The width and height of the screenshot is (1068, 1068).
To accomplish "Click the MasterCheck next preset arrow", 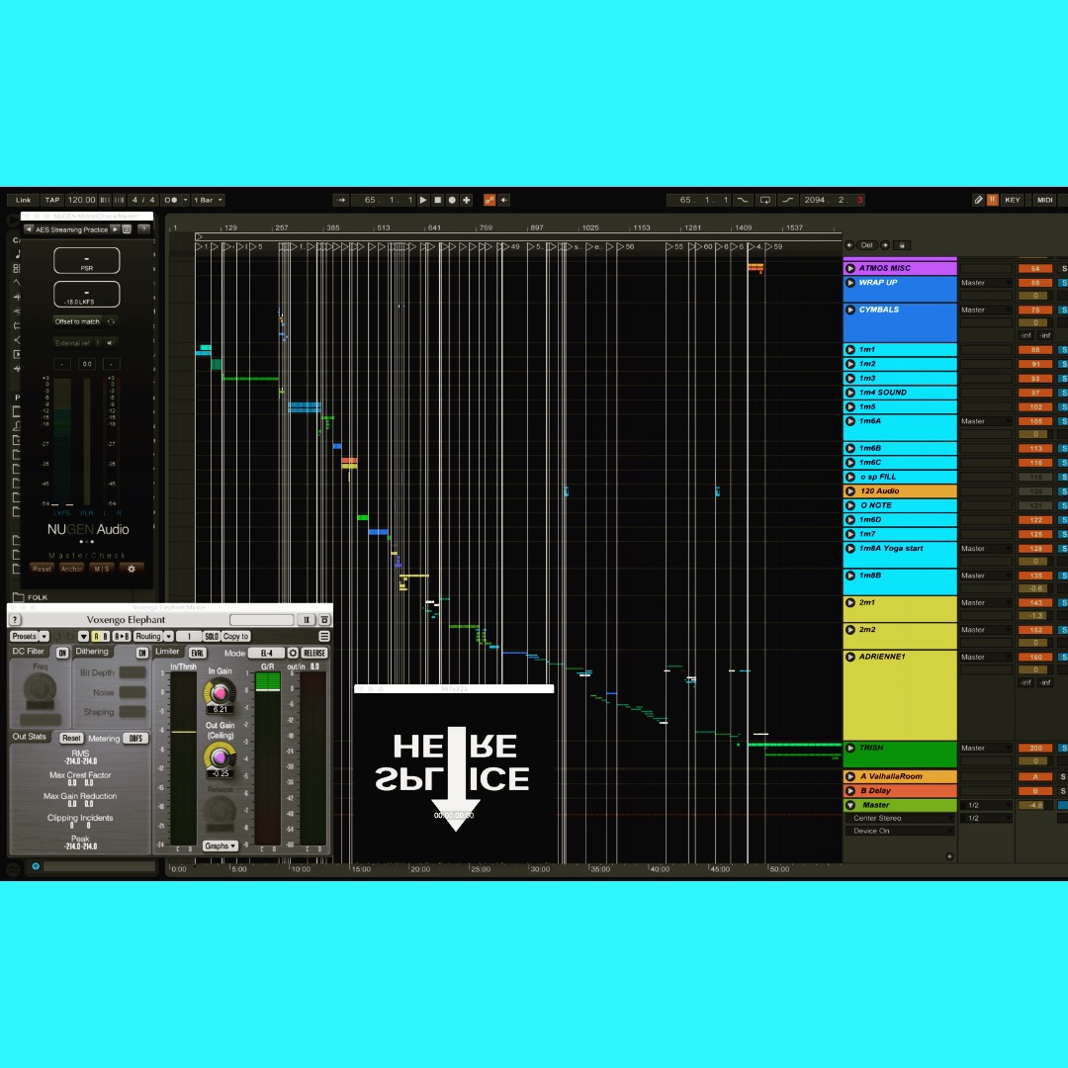I will (115, 229).
